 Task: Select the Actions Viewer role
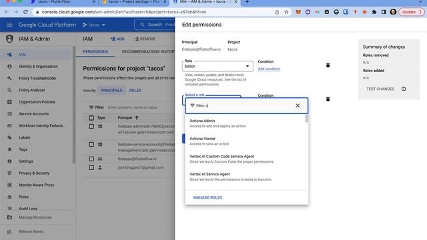click(246, 141)
